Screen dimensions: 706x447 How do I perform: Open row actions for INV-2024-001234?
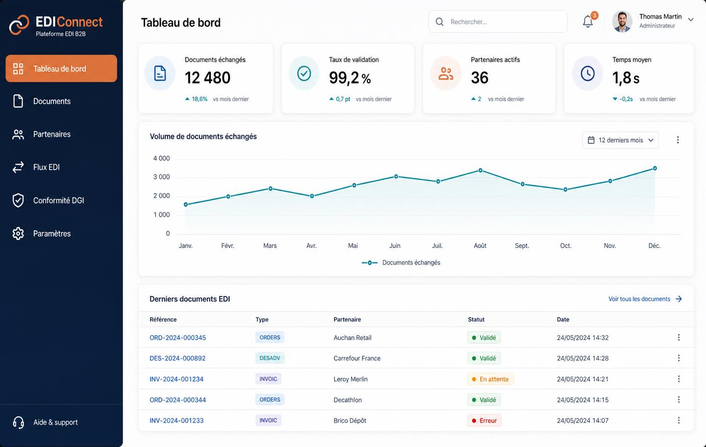coord(679,379)
